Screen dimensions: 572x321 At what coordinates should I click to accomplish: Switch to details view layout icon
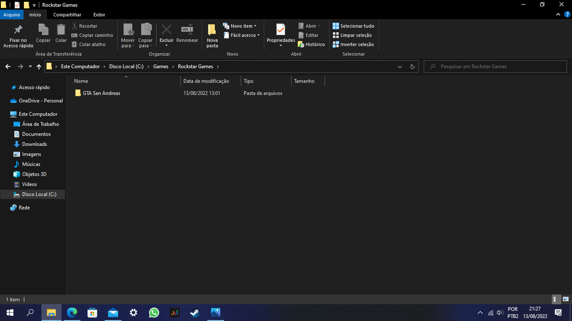click(556, 300)
